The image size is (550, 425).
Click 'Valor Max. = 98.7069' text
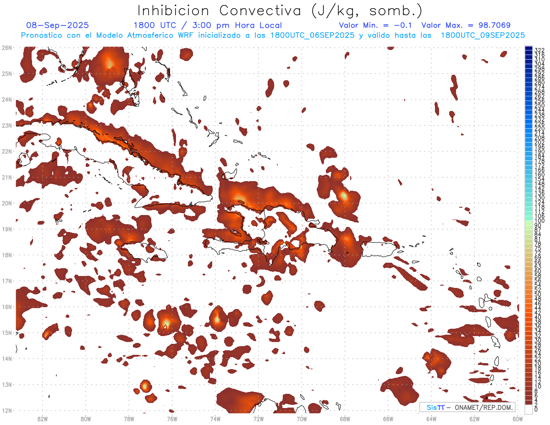click(x=466, y=25)
